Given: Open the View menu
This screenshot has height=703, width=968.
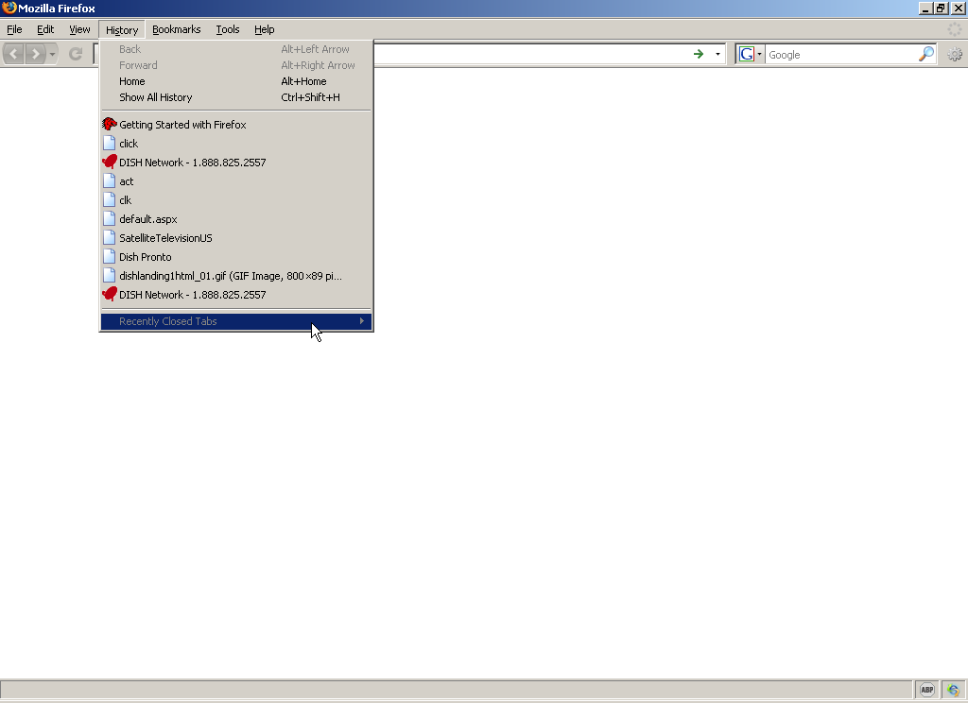Looking at the screenshot, I should tap(79, 29).
